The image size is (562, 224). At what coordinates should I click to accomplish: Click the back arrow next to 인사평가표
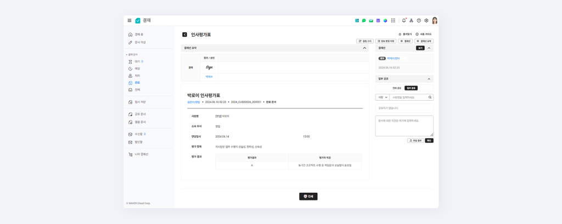coord(184,35)
